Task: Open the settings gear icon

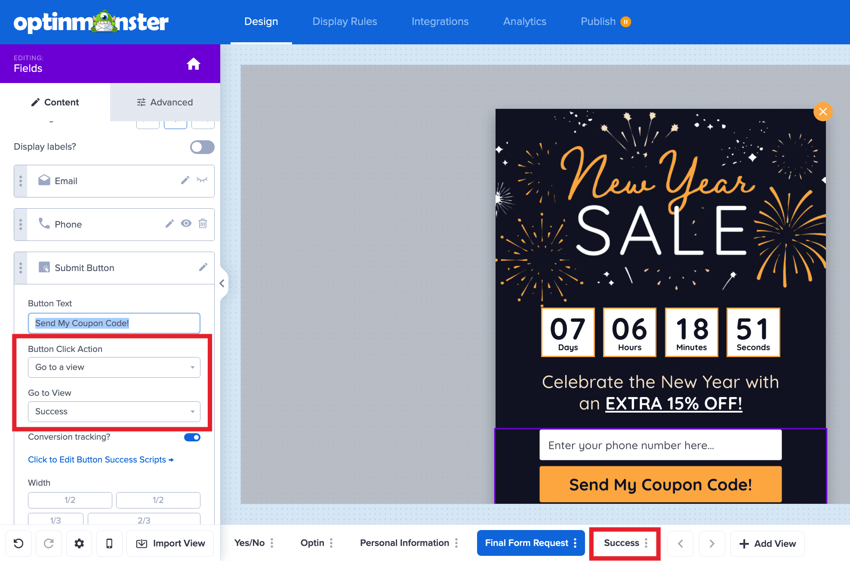Action: coord(79,543)
